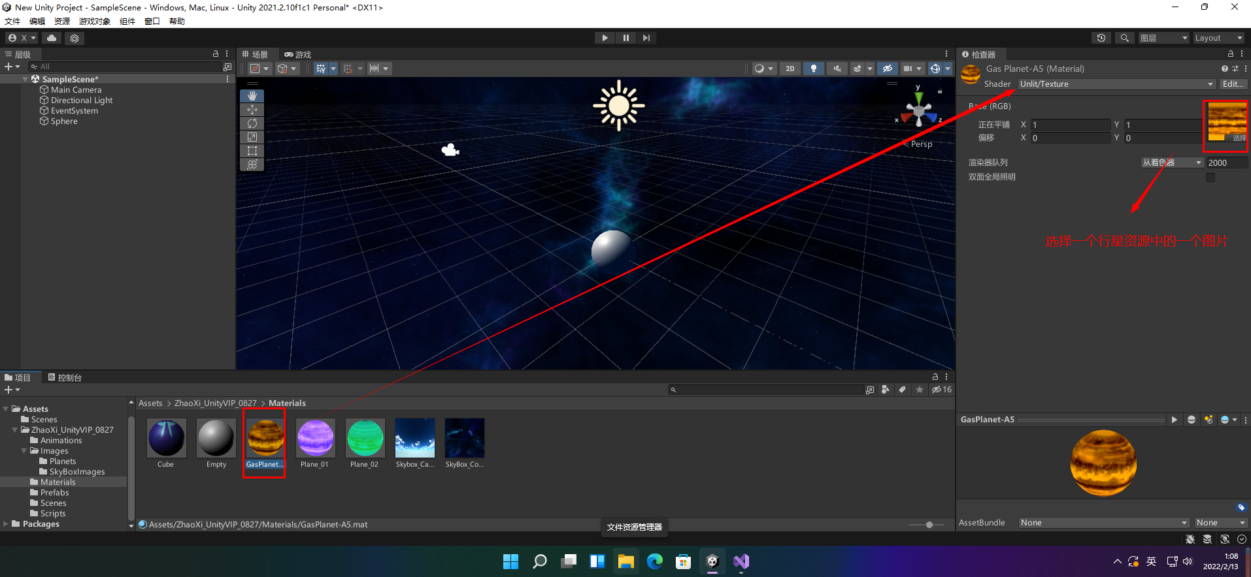Click the shader Edit... button

[1233, 84]
